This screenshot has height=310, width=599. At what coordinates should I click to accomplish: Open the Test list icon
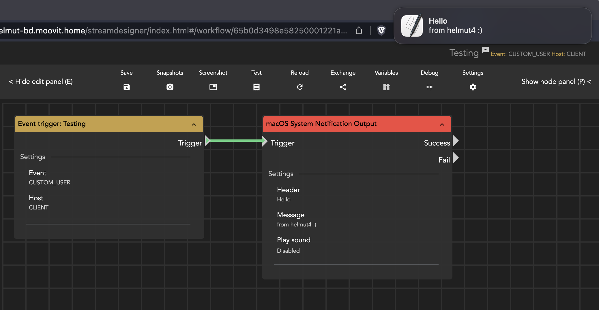(257, 87)
